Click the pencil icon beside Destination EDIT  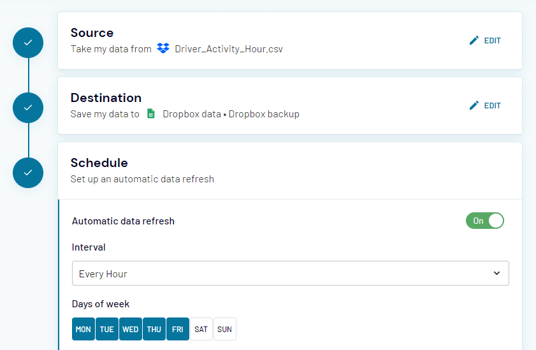(474, 105)
